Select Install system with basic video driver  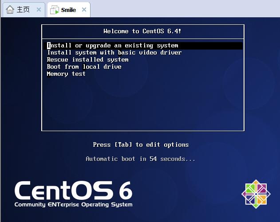click(114, 53)
